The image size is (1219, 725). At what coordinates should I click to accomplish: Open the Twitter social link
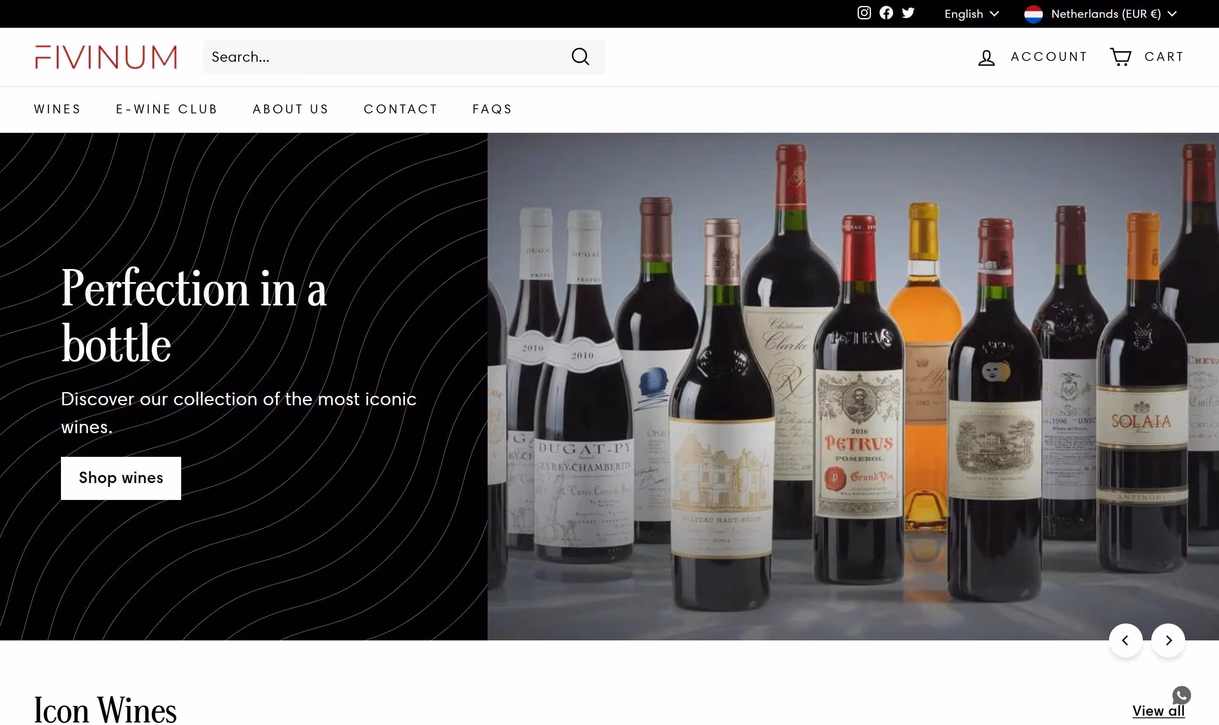pos(908,13)
